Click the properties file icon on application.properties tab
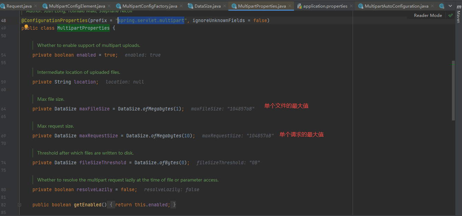 click(x=300, y=6)
